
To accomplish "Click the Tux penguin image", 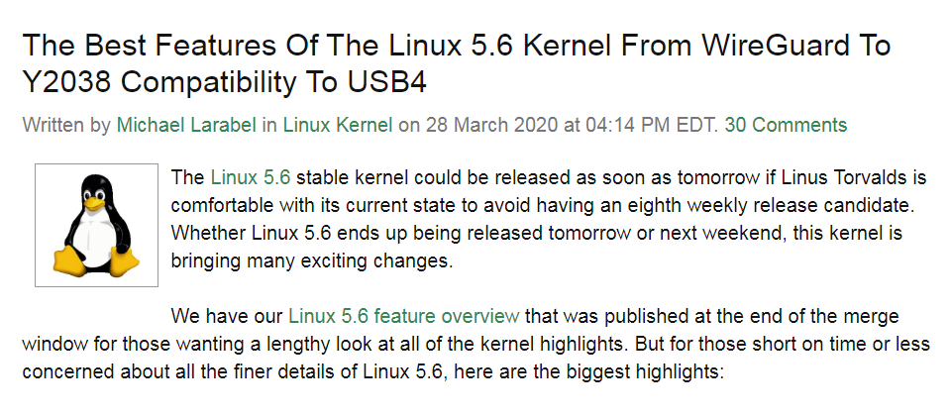I will (x=96, y=225).
